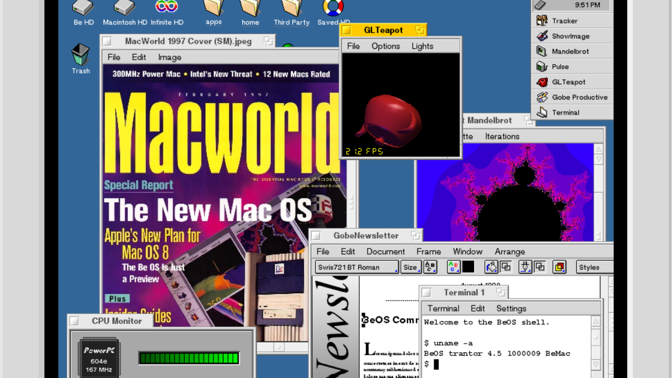Screen dimensions: 672x378
Task: Click overlapping-squares icon beside pen tool
Action: [540, 267]
